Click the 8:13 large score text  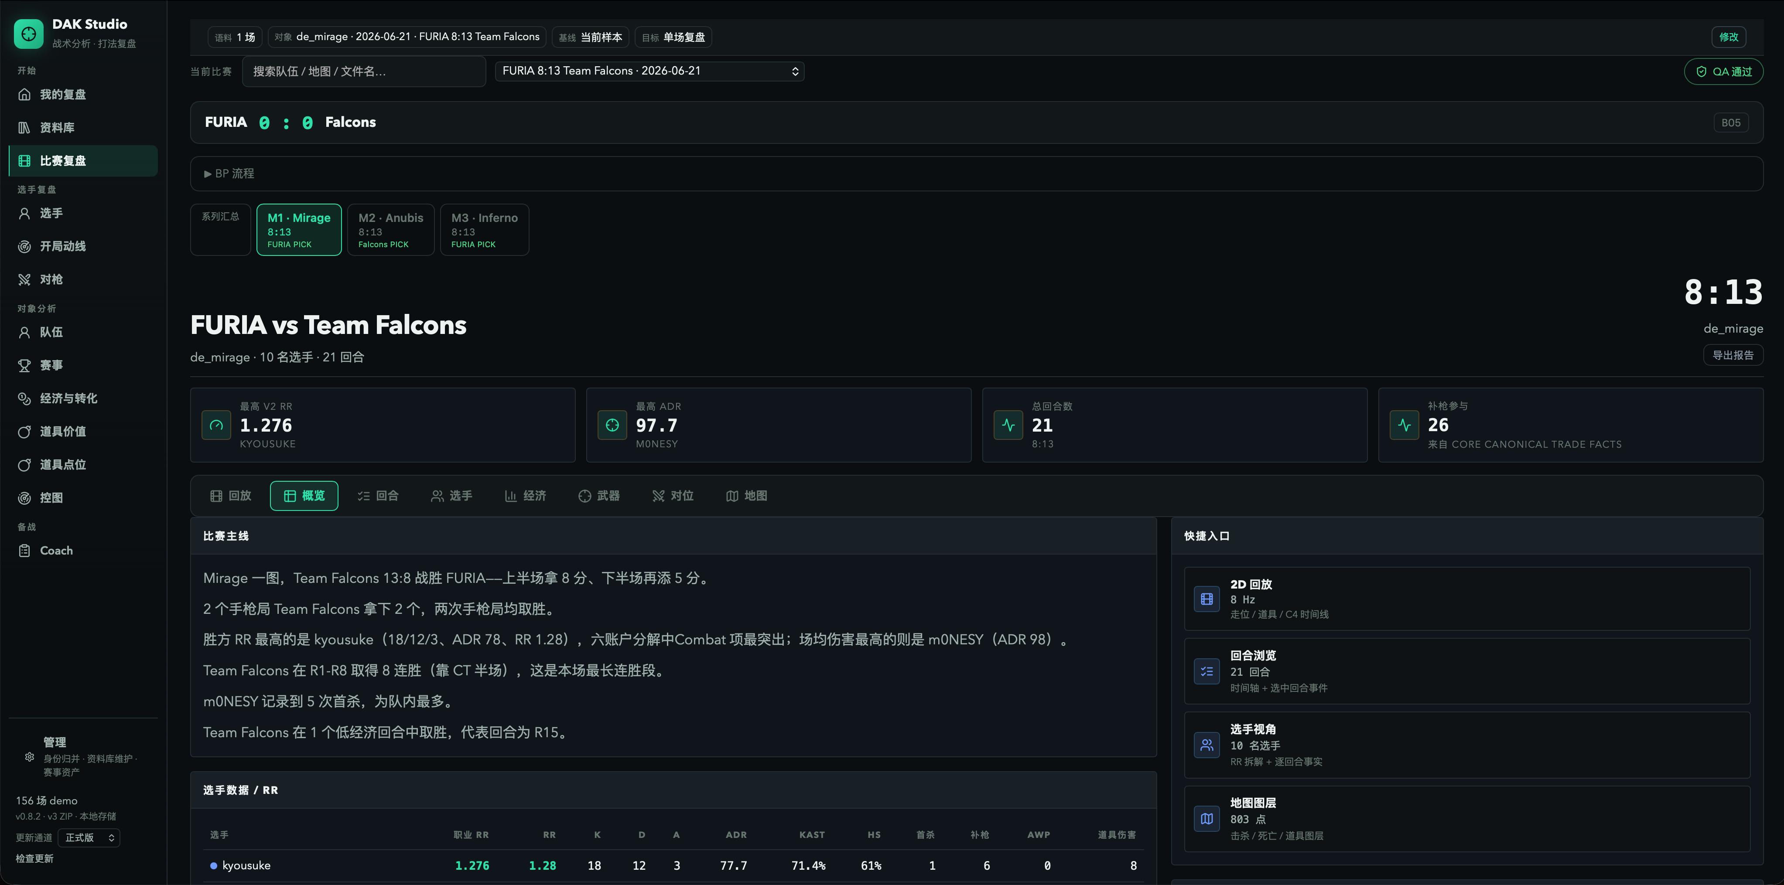coord(1723,292)
